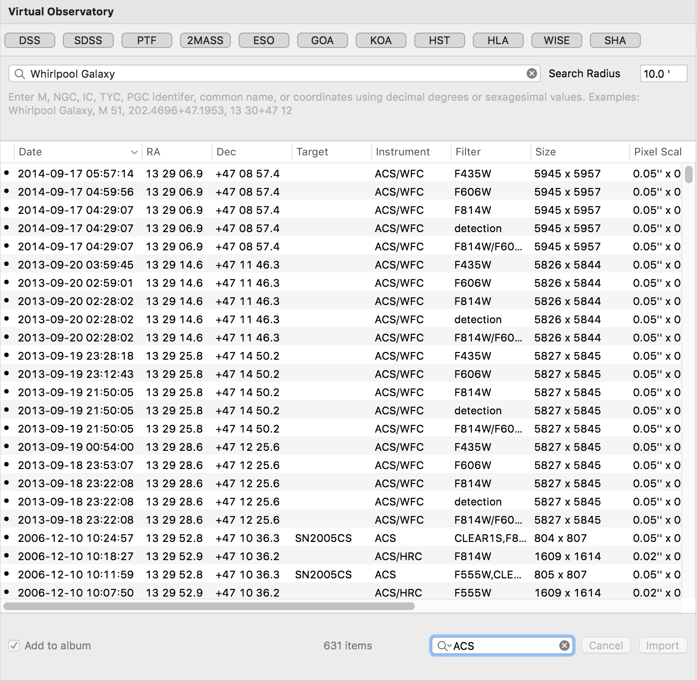Click the 631 items count label
Image resolution: width=697 pixels, height=681 pixels.
pos(348,646)
